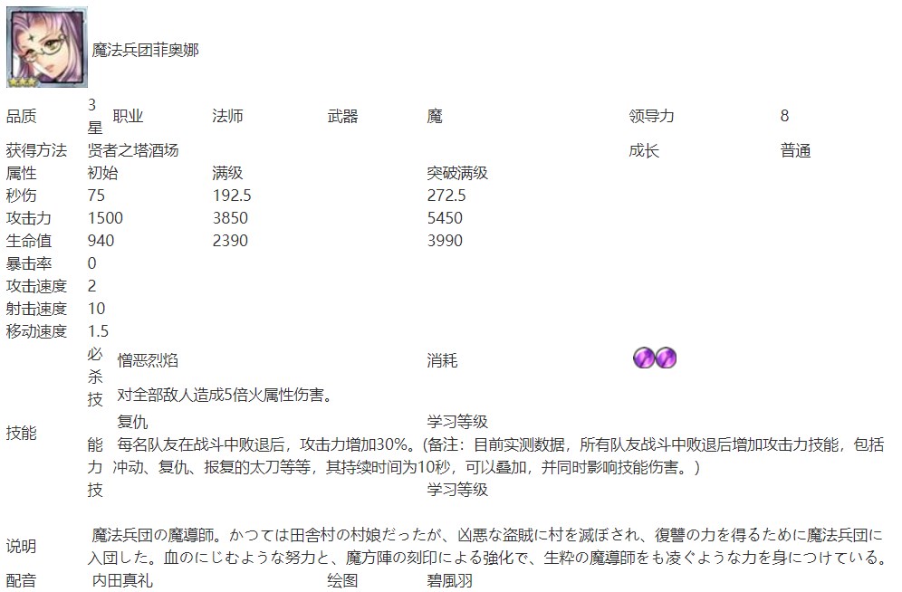
Task: Click the left purple orb cost icon
Action: click(x=643, y=358)
